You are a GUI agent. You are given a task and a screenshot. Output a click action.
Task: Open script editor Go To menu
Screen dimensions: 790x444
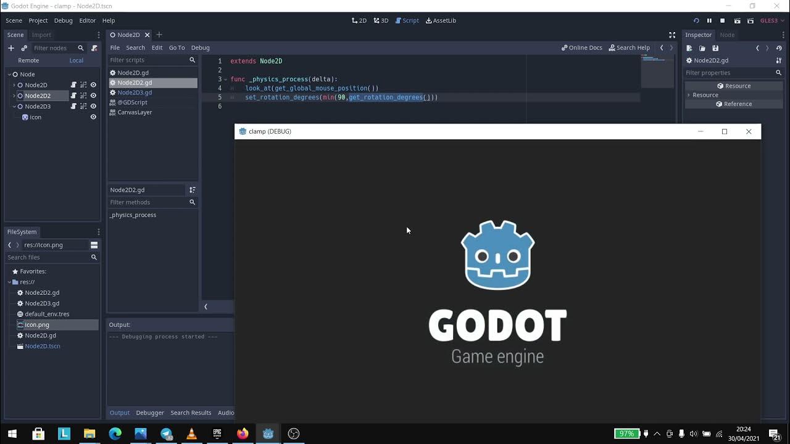177,47
